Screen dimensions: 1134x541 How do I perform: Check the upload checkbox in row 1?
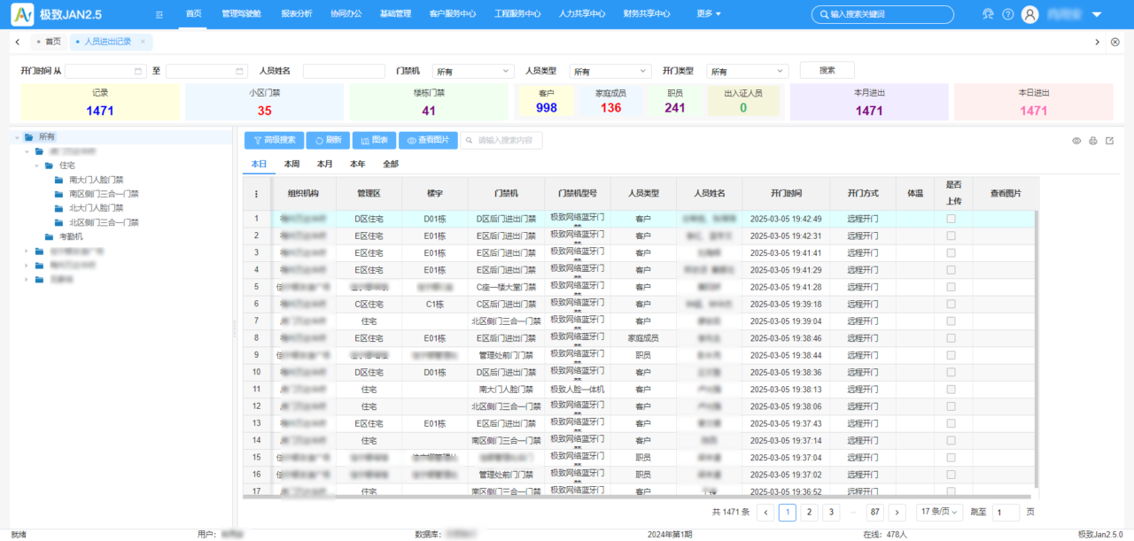[951, 219]
